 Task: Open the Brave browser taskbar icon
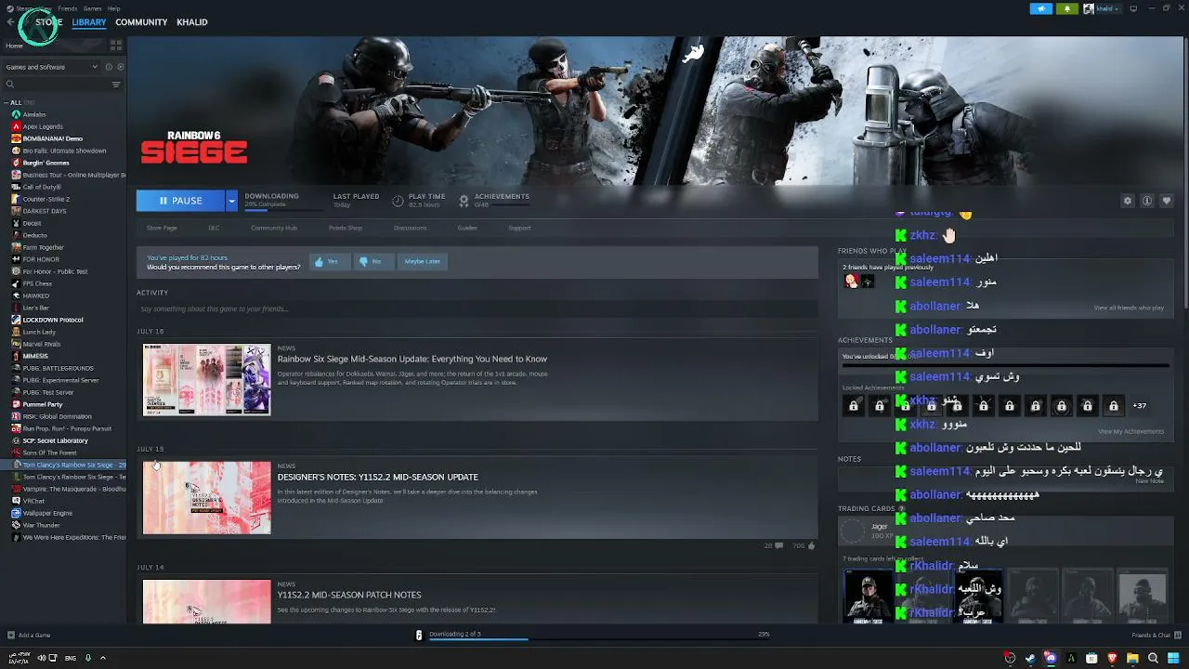(x=1112, y=658)
